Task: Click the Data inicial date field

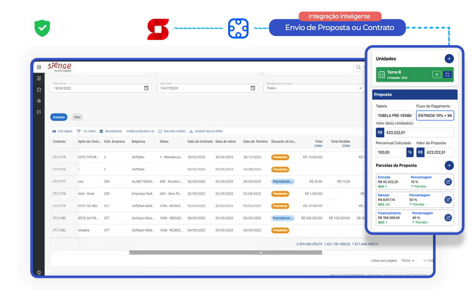Action: [x=101, y=88]
